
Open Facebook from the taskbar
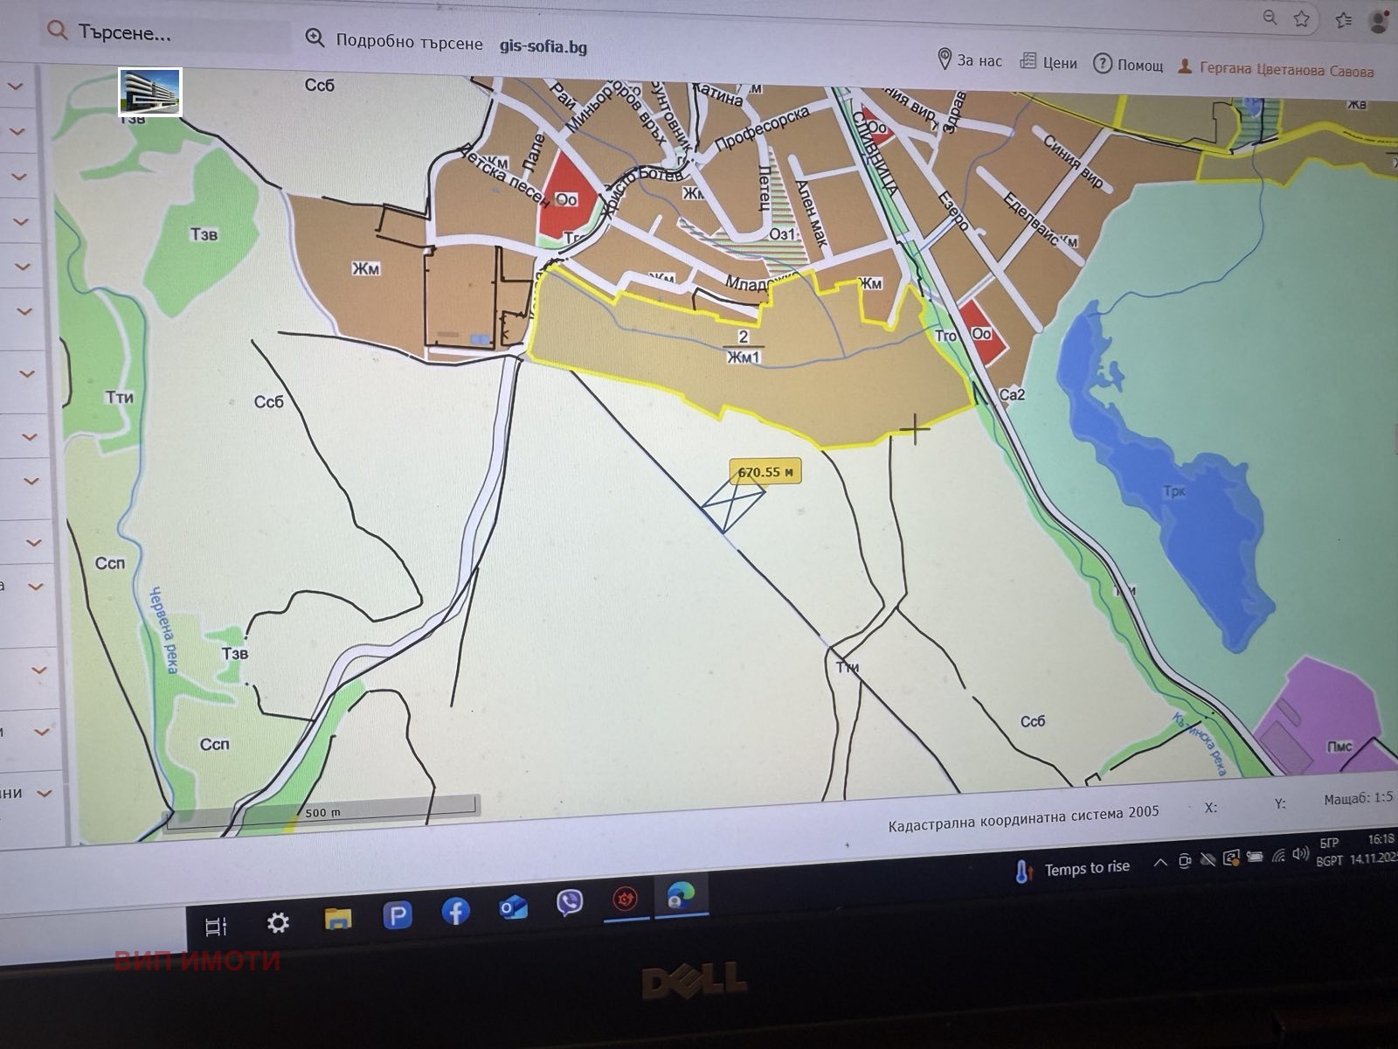click(455, 912)
